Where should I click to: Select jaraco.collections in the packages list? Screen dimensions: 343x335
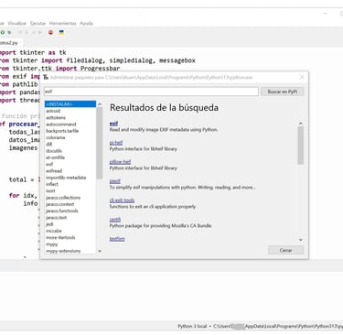63,198
